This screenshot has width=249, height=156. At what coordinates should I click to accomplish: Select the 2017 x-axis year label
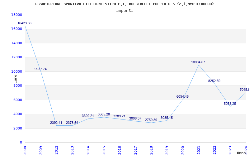click(x=135, y=150)
